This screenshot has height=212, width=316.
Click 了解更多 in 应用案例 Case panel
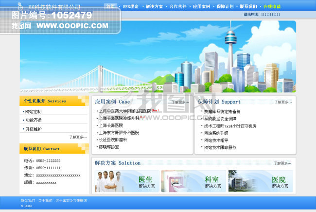[x=180, y=102]
